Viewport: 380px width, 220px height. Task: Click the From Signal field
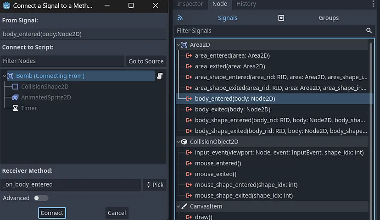(84, 34)
